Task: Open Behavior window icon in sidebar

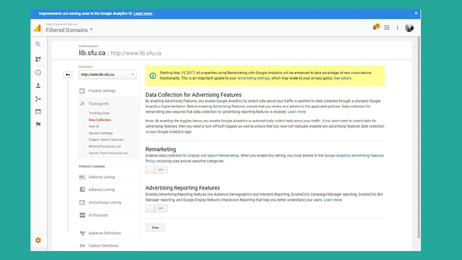Action: (x=38, y=112)
